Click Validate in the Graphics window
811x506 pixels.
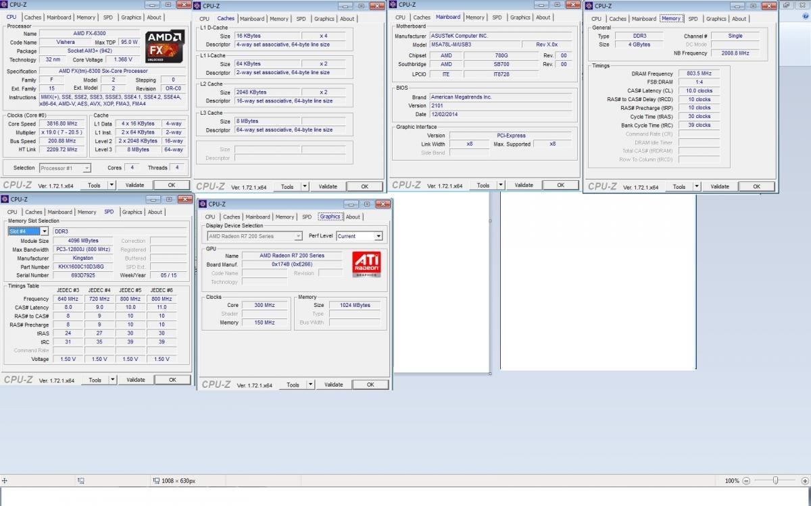click(x=334, y=385)
